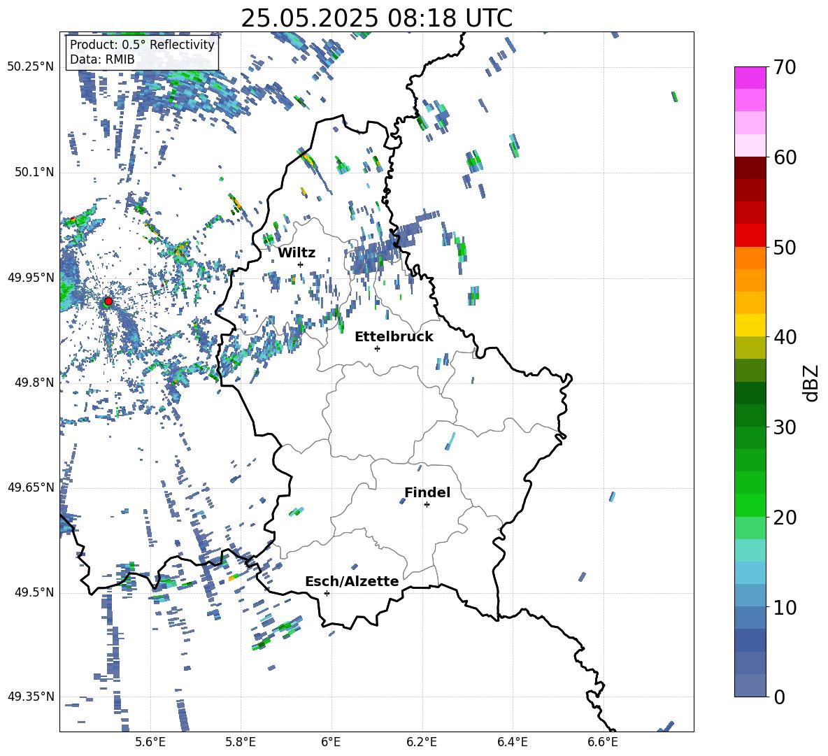
Task: Click the 6.4°E longitude label
Action: click(x=512, y=742)
